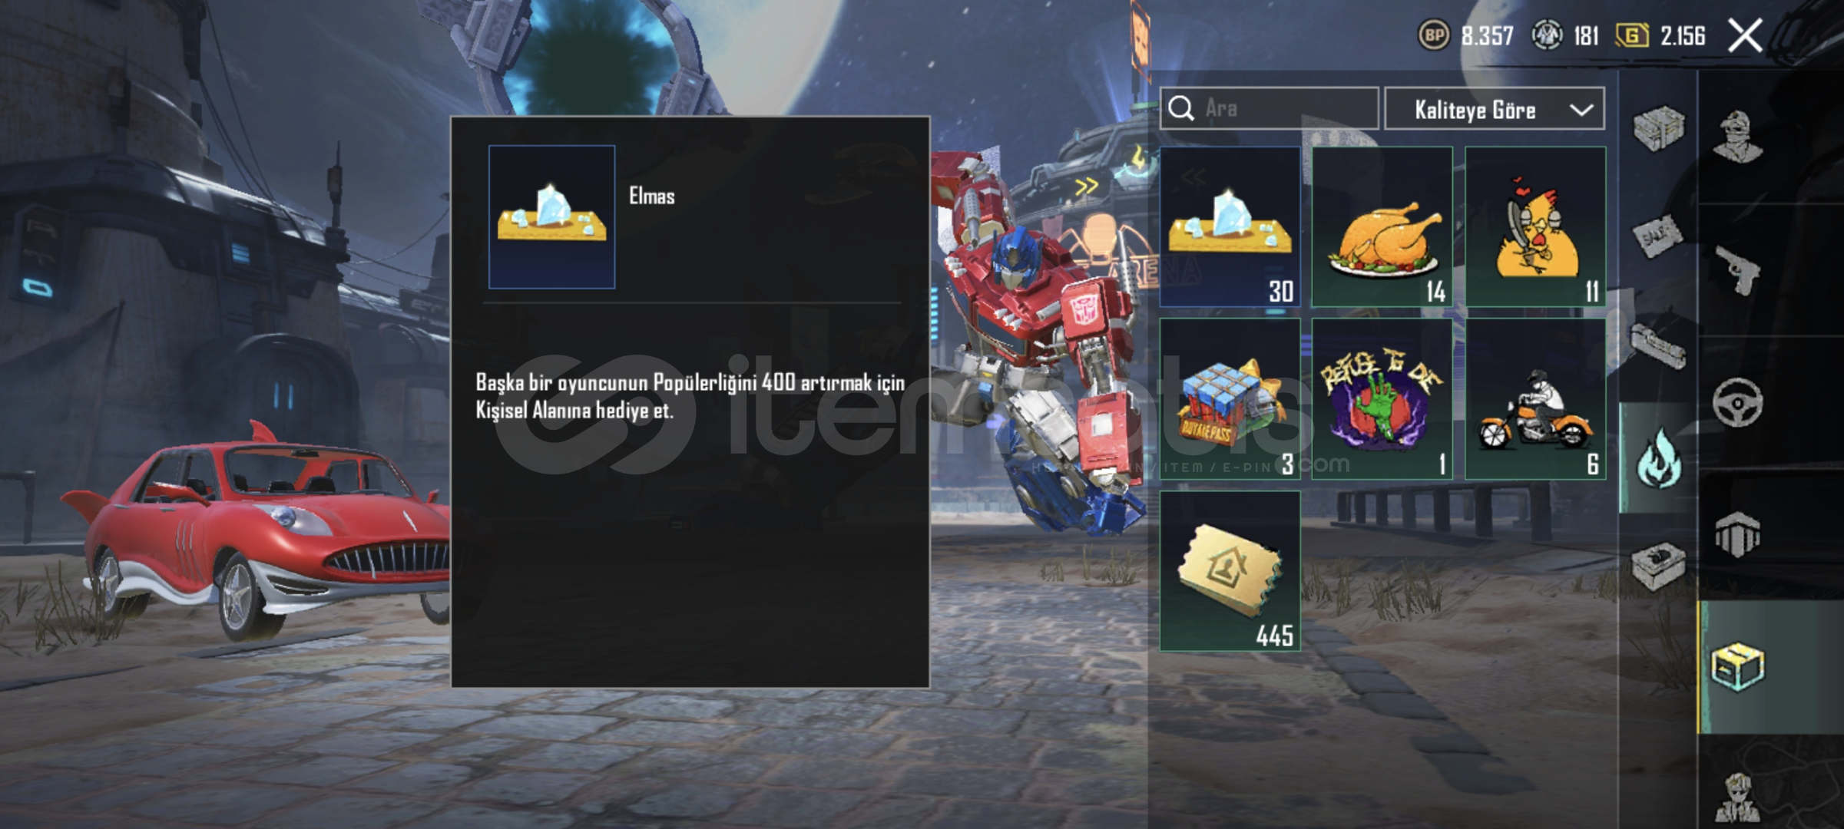This screenshot has height=829, width=1844.
Task: Open the weapon skins pistol category
Action: tap(1737, 270)
